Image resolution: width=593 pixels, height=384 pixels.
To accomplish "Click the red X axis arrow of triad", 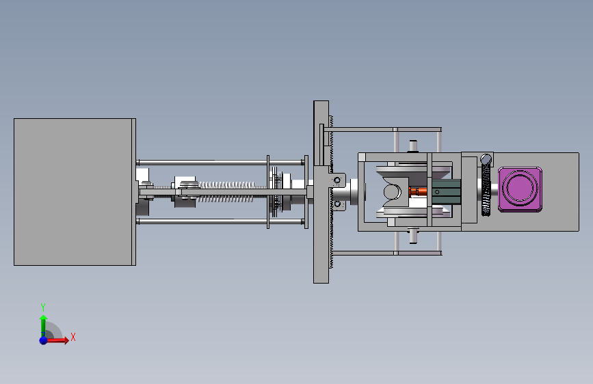I will [57, 340].
